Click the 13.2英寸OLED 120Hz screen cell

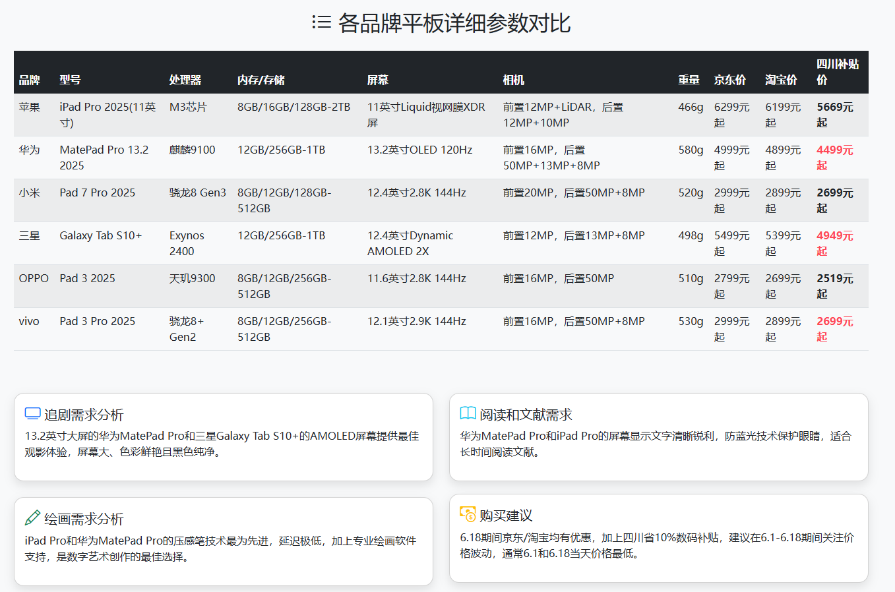(420, 150)
